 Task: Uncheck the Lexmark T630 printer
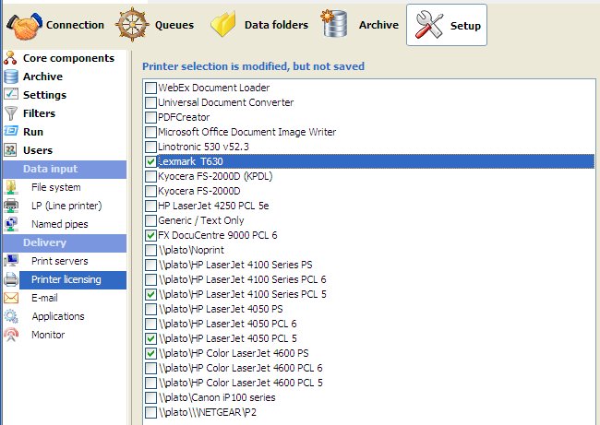(x=150, y=161)
